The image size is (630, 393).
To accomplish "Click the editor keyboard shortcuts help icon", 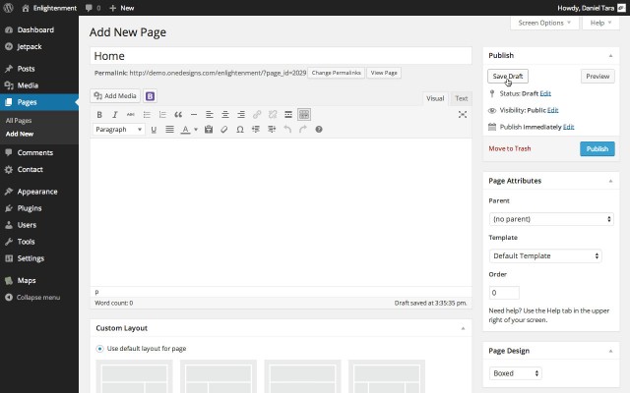I will click(319, 130).
